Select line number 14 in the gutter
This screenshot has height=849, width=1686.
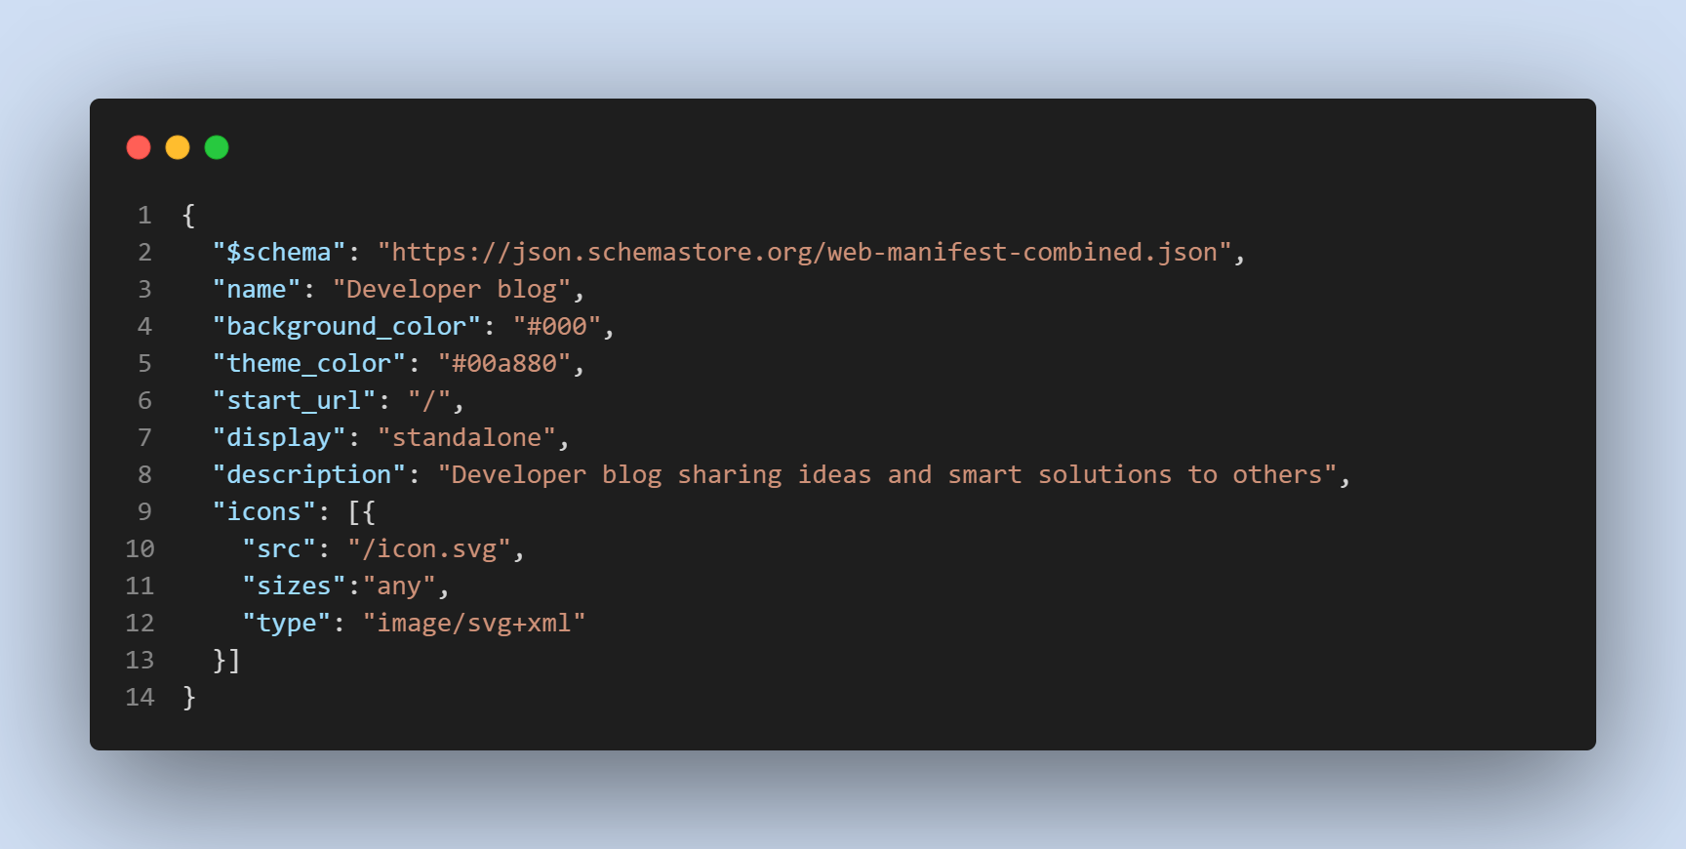point(140,698)
